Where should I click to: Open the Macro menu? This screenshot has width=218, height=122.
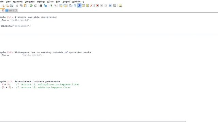[x=50, y=2]
